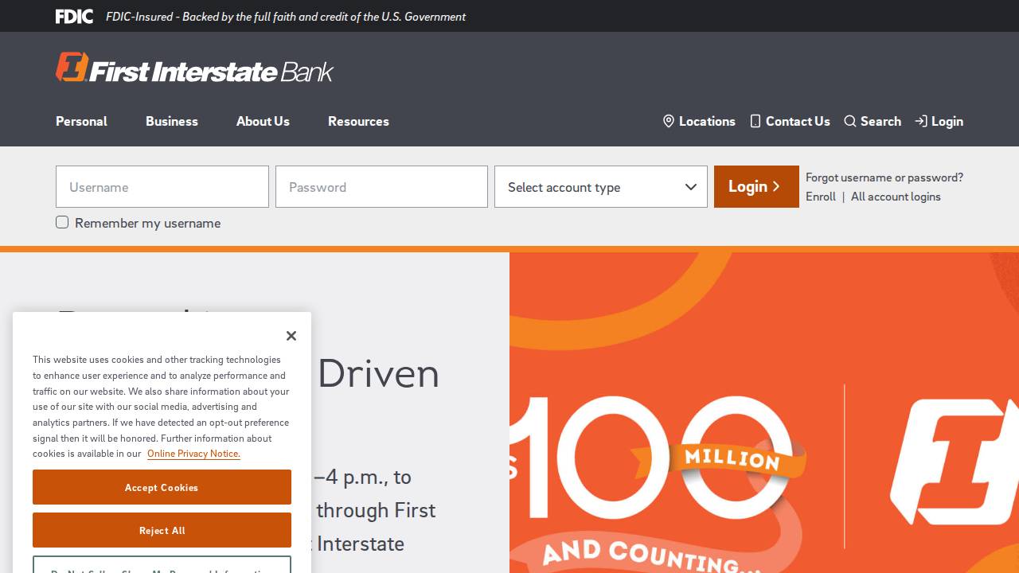
Task: Click the Login arrow icon in the header
Action: pyautogui.click(x=920, y=121)
